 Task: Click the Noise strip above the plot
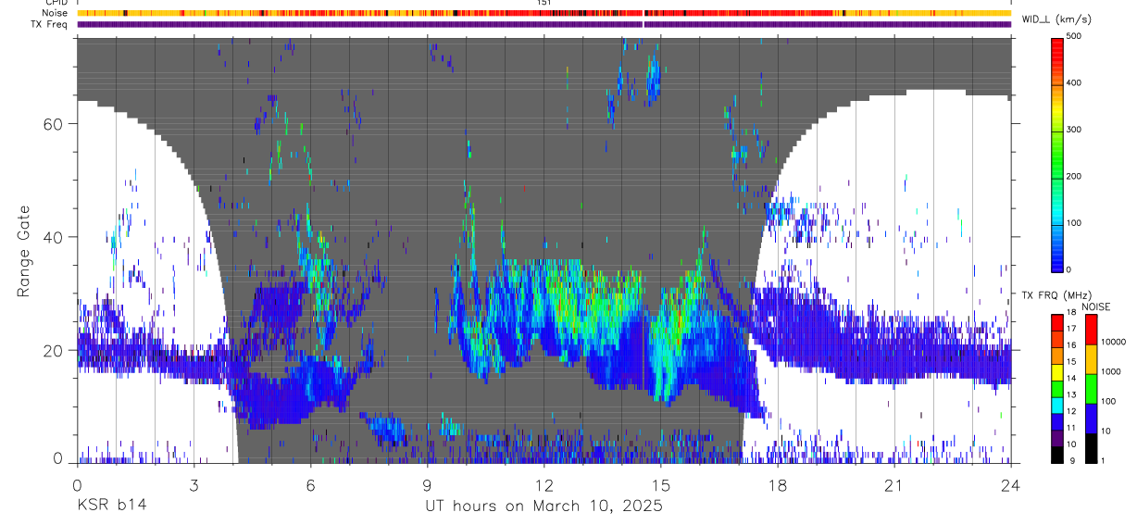[x=544, y=13]
